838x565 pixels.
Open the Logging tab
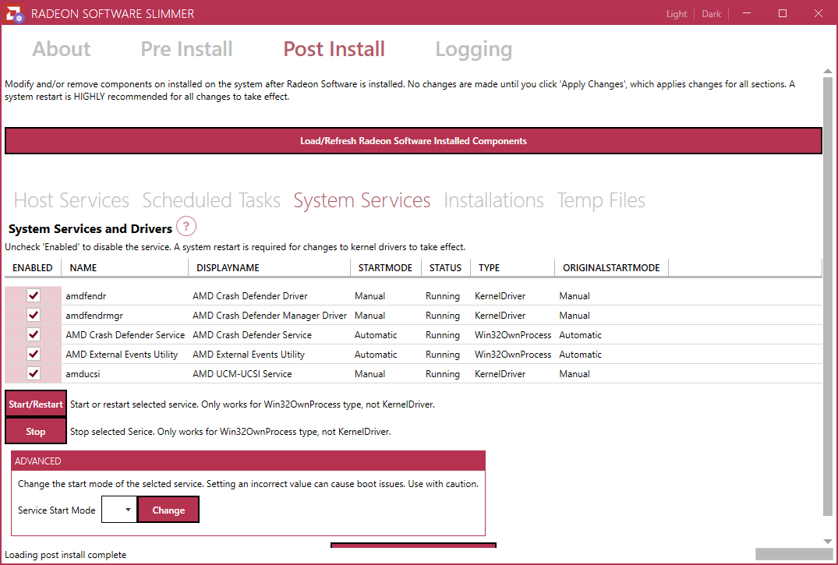coord(473,49)
